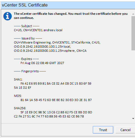Click the Subject line CN=VCENT01.andreev.local
135x138 pixels.
[38, 30]
